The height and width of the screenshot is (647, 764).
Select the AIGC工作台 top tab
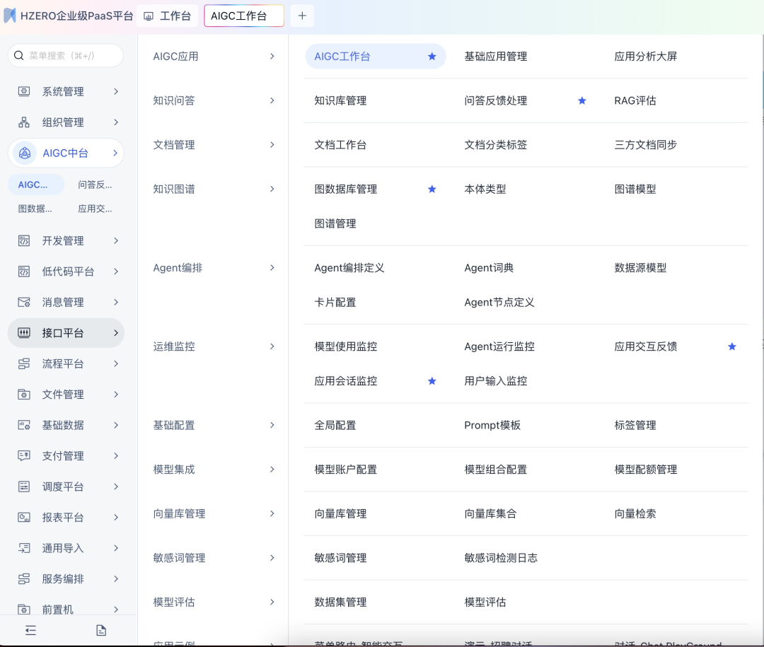243,16
